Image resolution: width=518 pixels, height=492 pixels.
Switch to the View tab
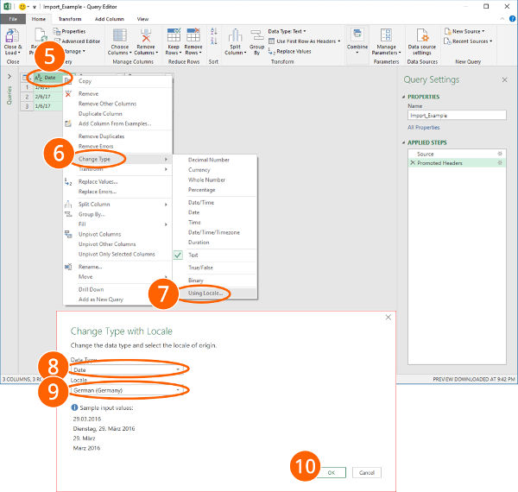(x=142, y=19)
